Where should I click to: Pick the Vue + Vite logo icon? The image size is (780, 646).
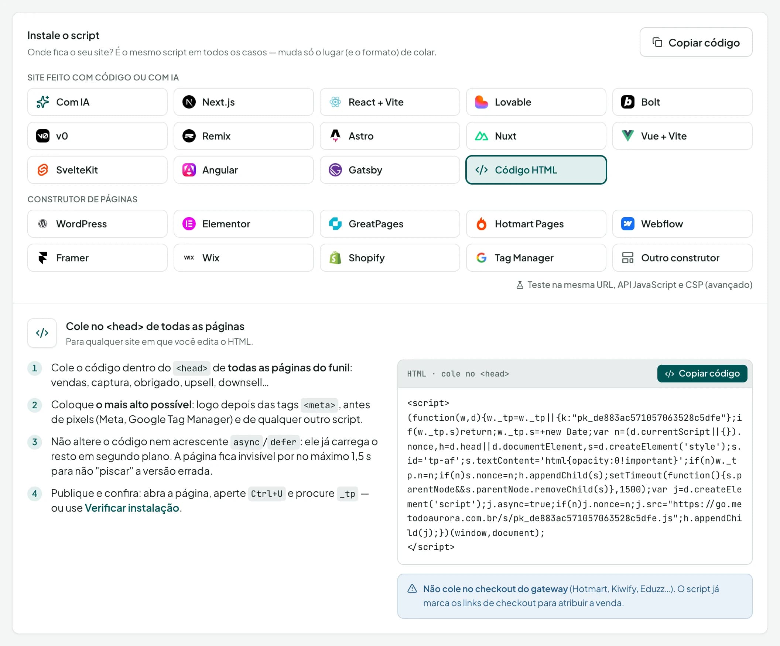pyautogui.click(x=628, y=136)
